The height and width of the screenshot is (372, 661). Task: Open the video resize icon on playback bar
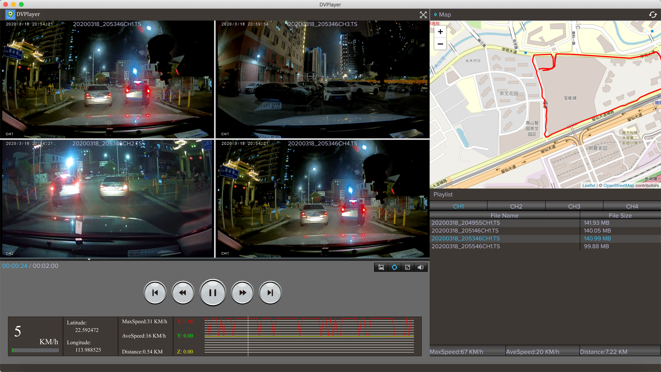(407, 267)
